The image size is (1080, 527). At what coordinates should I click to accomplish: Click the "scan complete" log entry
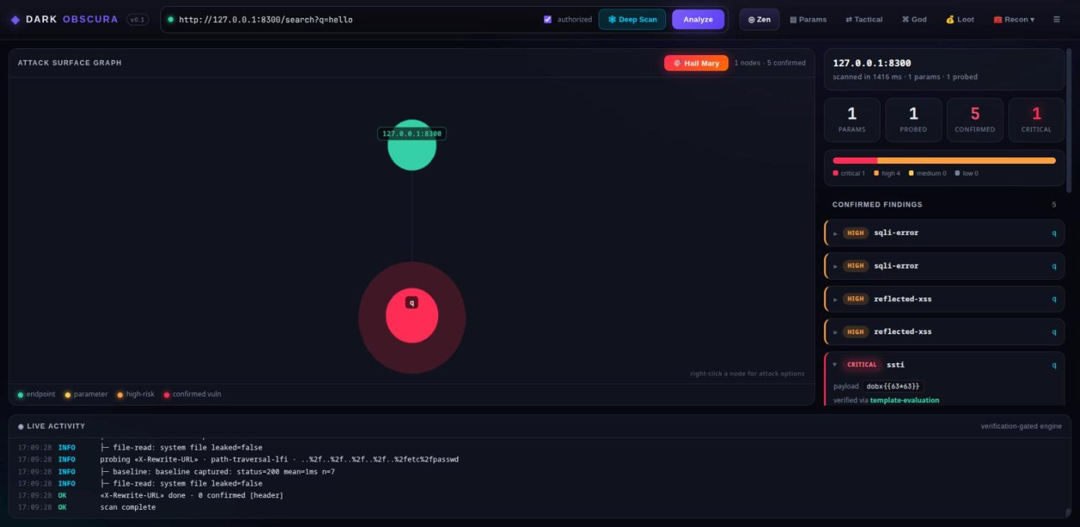click(x=127, y=508)
